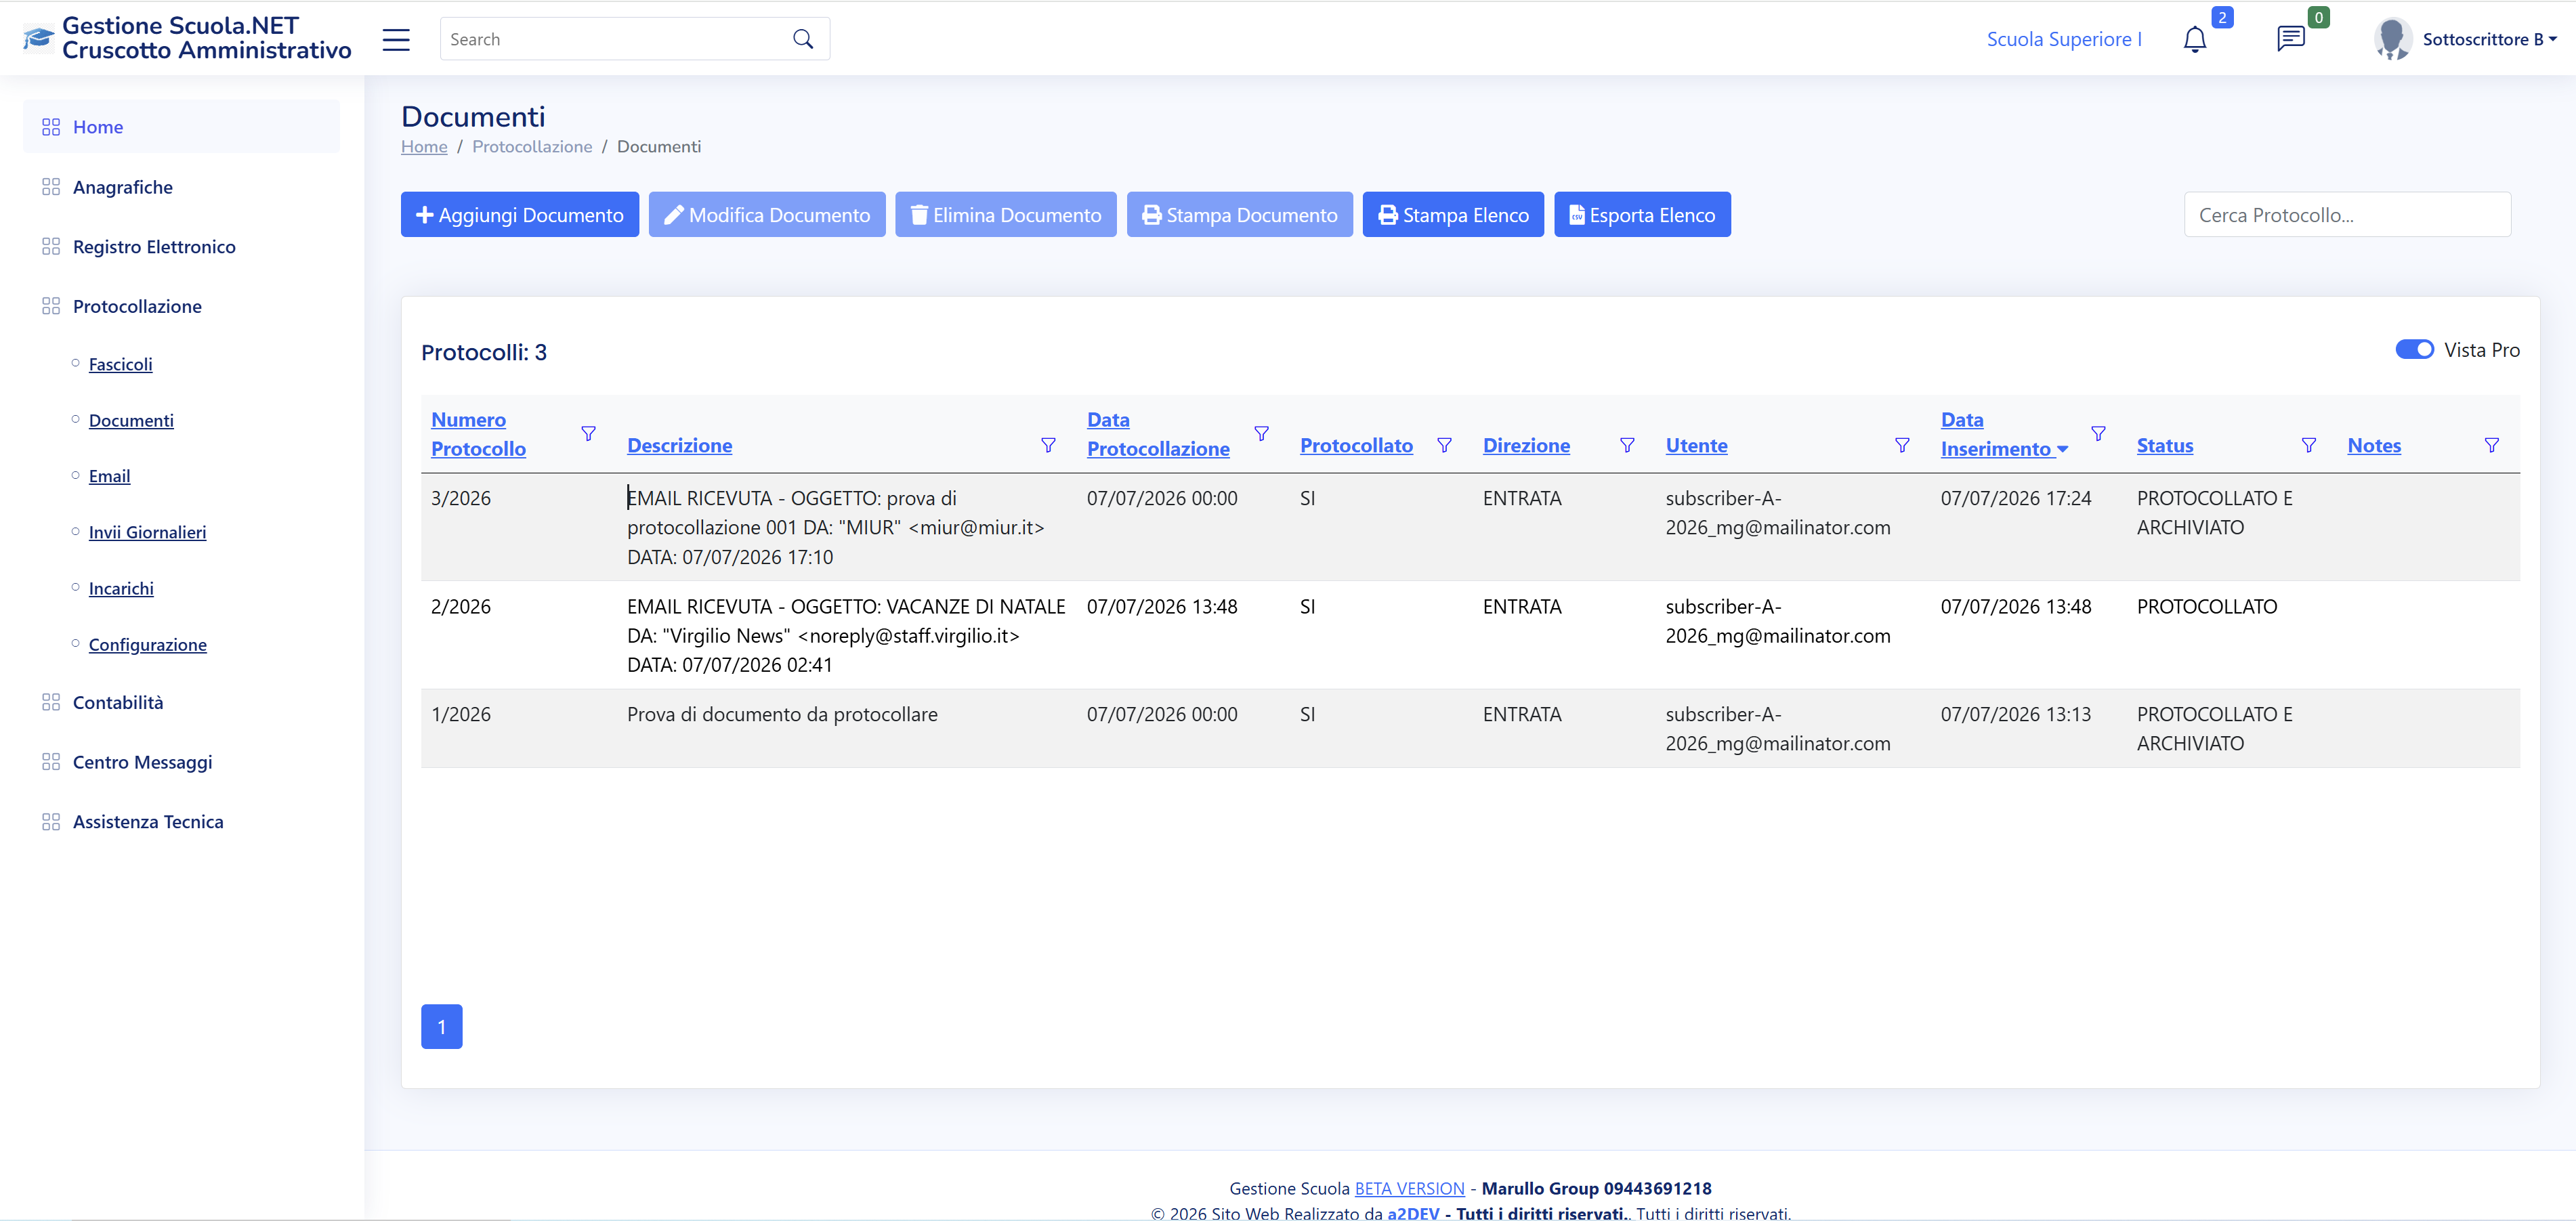The width and height of the screenshot is (2576, 1221).
Task: Sort by Data Inserimento column
Action: pos(2003,434)
